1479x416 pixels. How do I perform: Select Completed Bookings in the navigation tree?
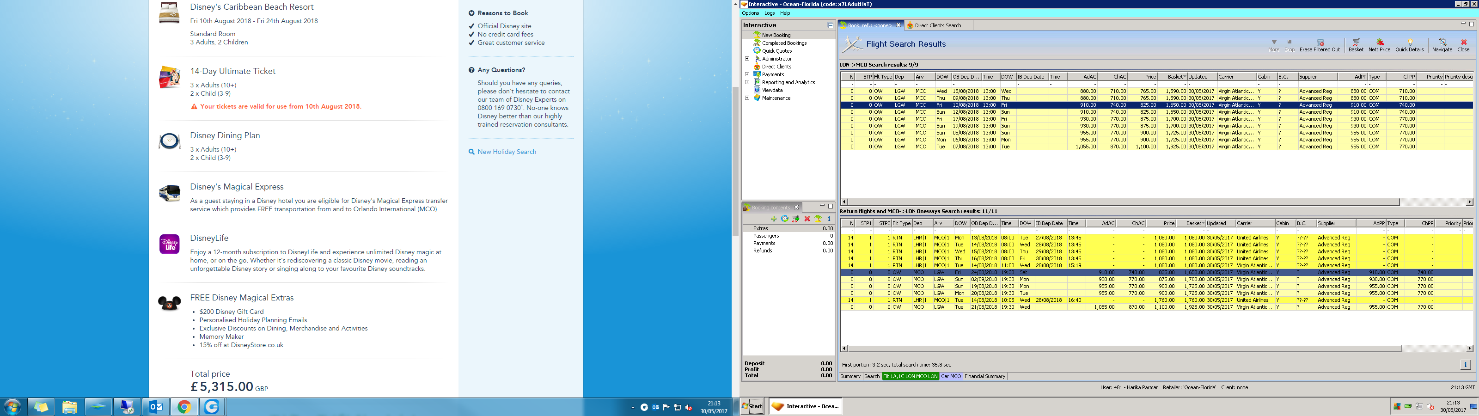click(x=784, y=43)
